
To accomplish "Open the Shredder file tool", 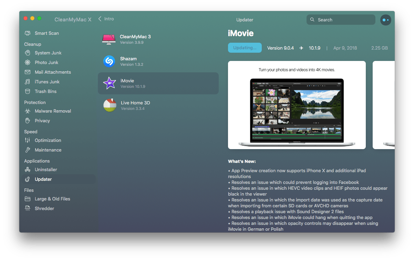I will [45, 208].
